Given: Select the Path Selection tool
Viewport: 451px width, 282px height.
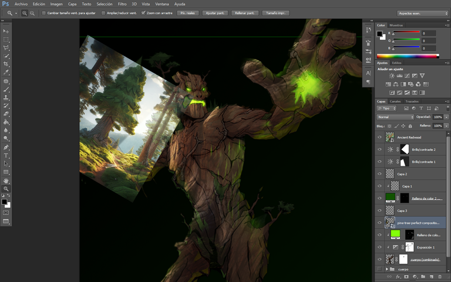Looking at the screenshot, I should [x=6, y=163].
